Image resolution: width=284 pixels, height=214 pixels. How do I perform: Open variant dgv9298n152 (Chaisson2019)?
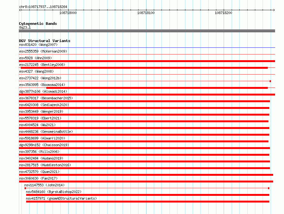tap(44, 145)
